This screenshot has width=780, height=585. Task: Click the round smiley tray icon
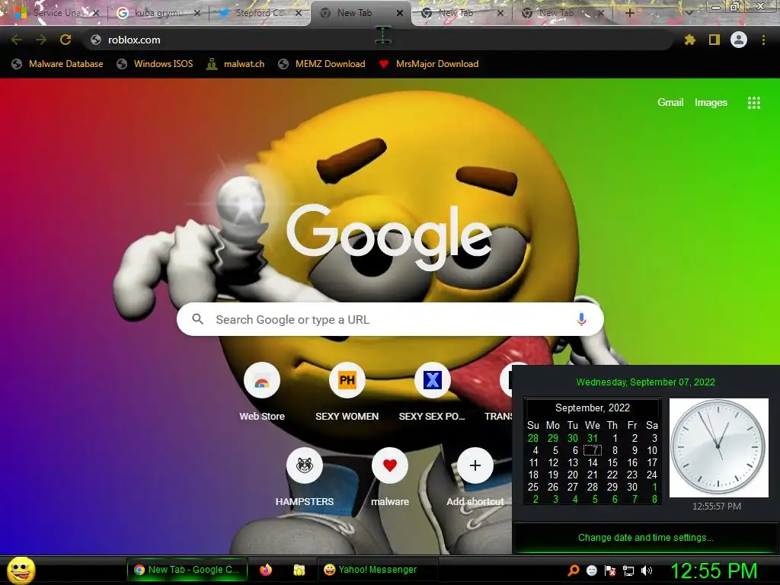point(591,571)
